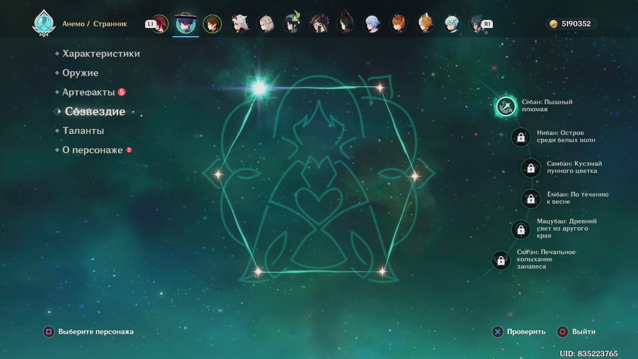Viewport: 638px width, 359px height.
Task: Select the orange-haired character portrait
Action: tap(399, 24)
